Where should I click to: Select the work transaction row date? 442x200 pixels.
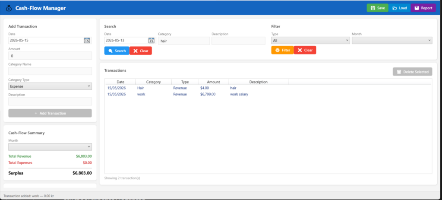pos(117,94)
